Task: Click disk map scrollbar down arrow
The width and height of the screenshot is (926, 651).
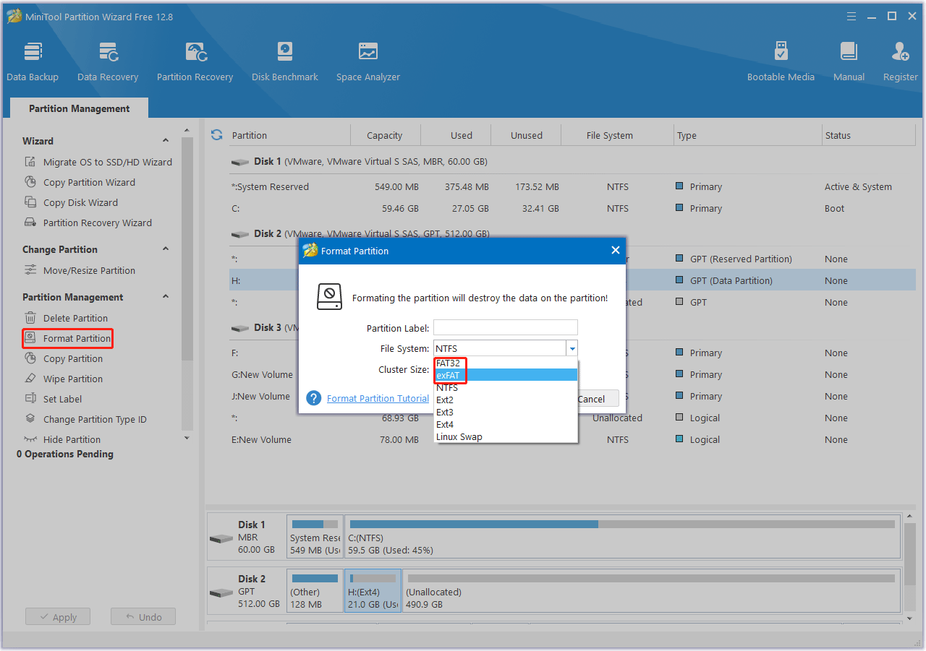Action: pyautogui.click(x=910, y=618)
